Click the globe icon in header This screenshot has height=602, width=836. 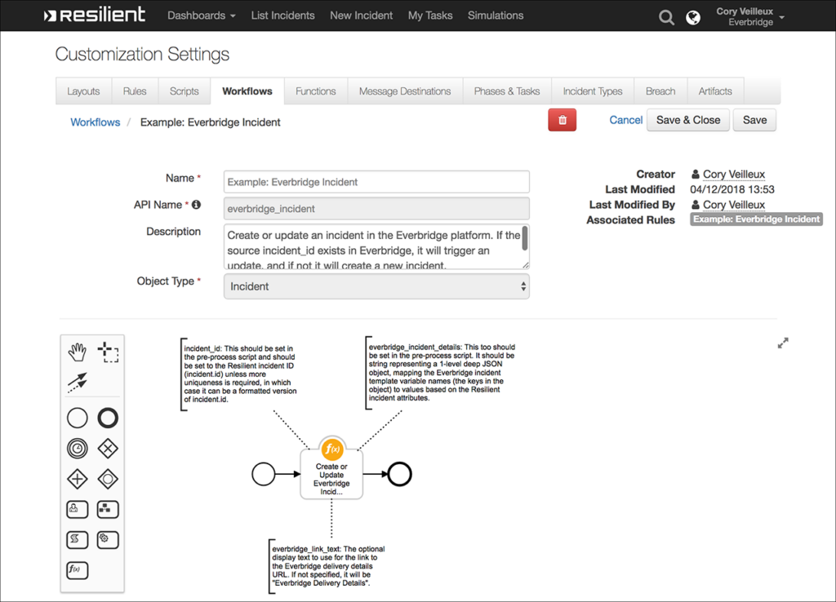coord(693,18)
